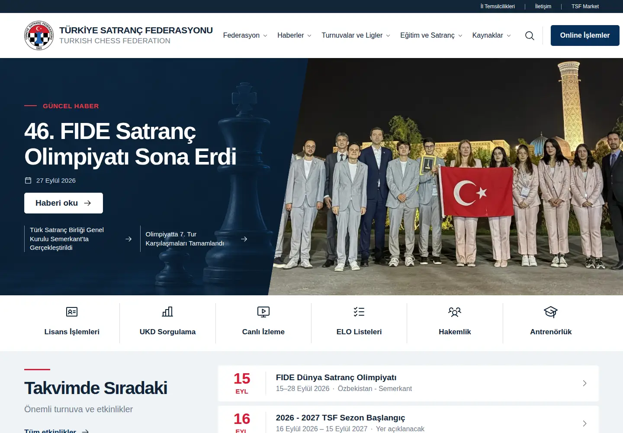Click the Türkiye Satranç Federasyonu site title
The height and width of the screenshot is (433, 623).
click(x=136, y=30)
